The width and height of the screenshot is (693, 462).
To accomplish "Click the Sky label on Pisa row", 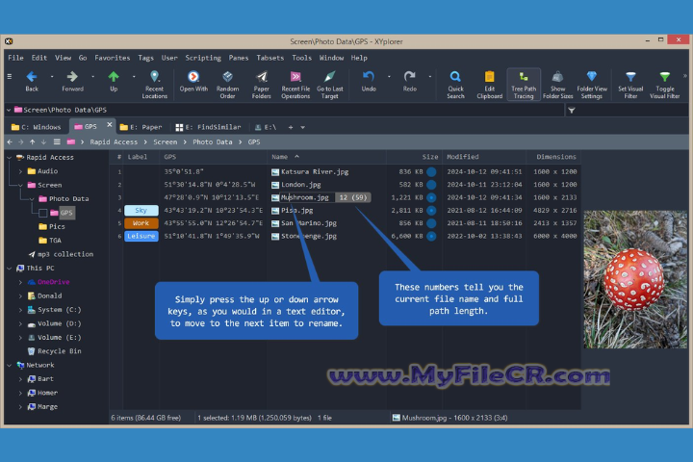I will (141, 211).
